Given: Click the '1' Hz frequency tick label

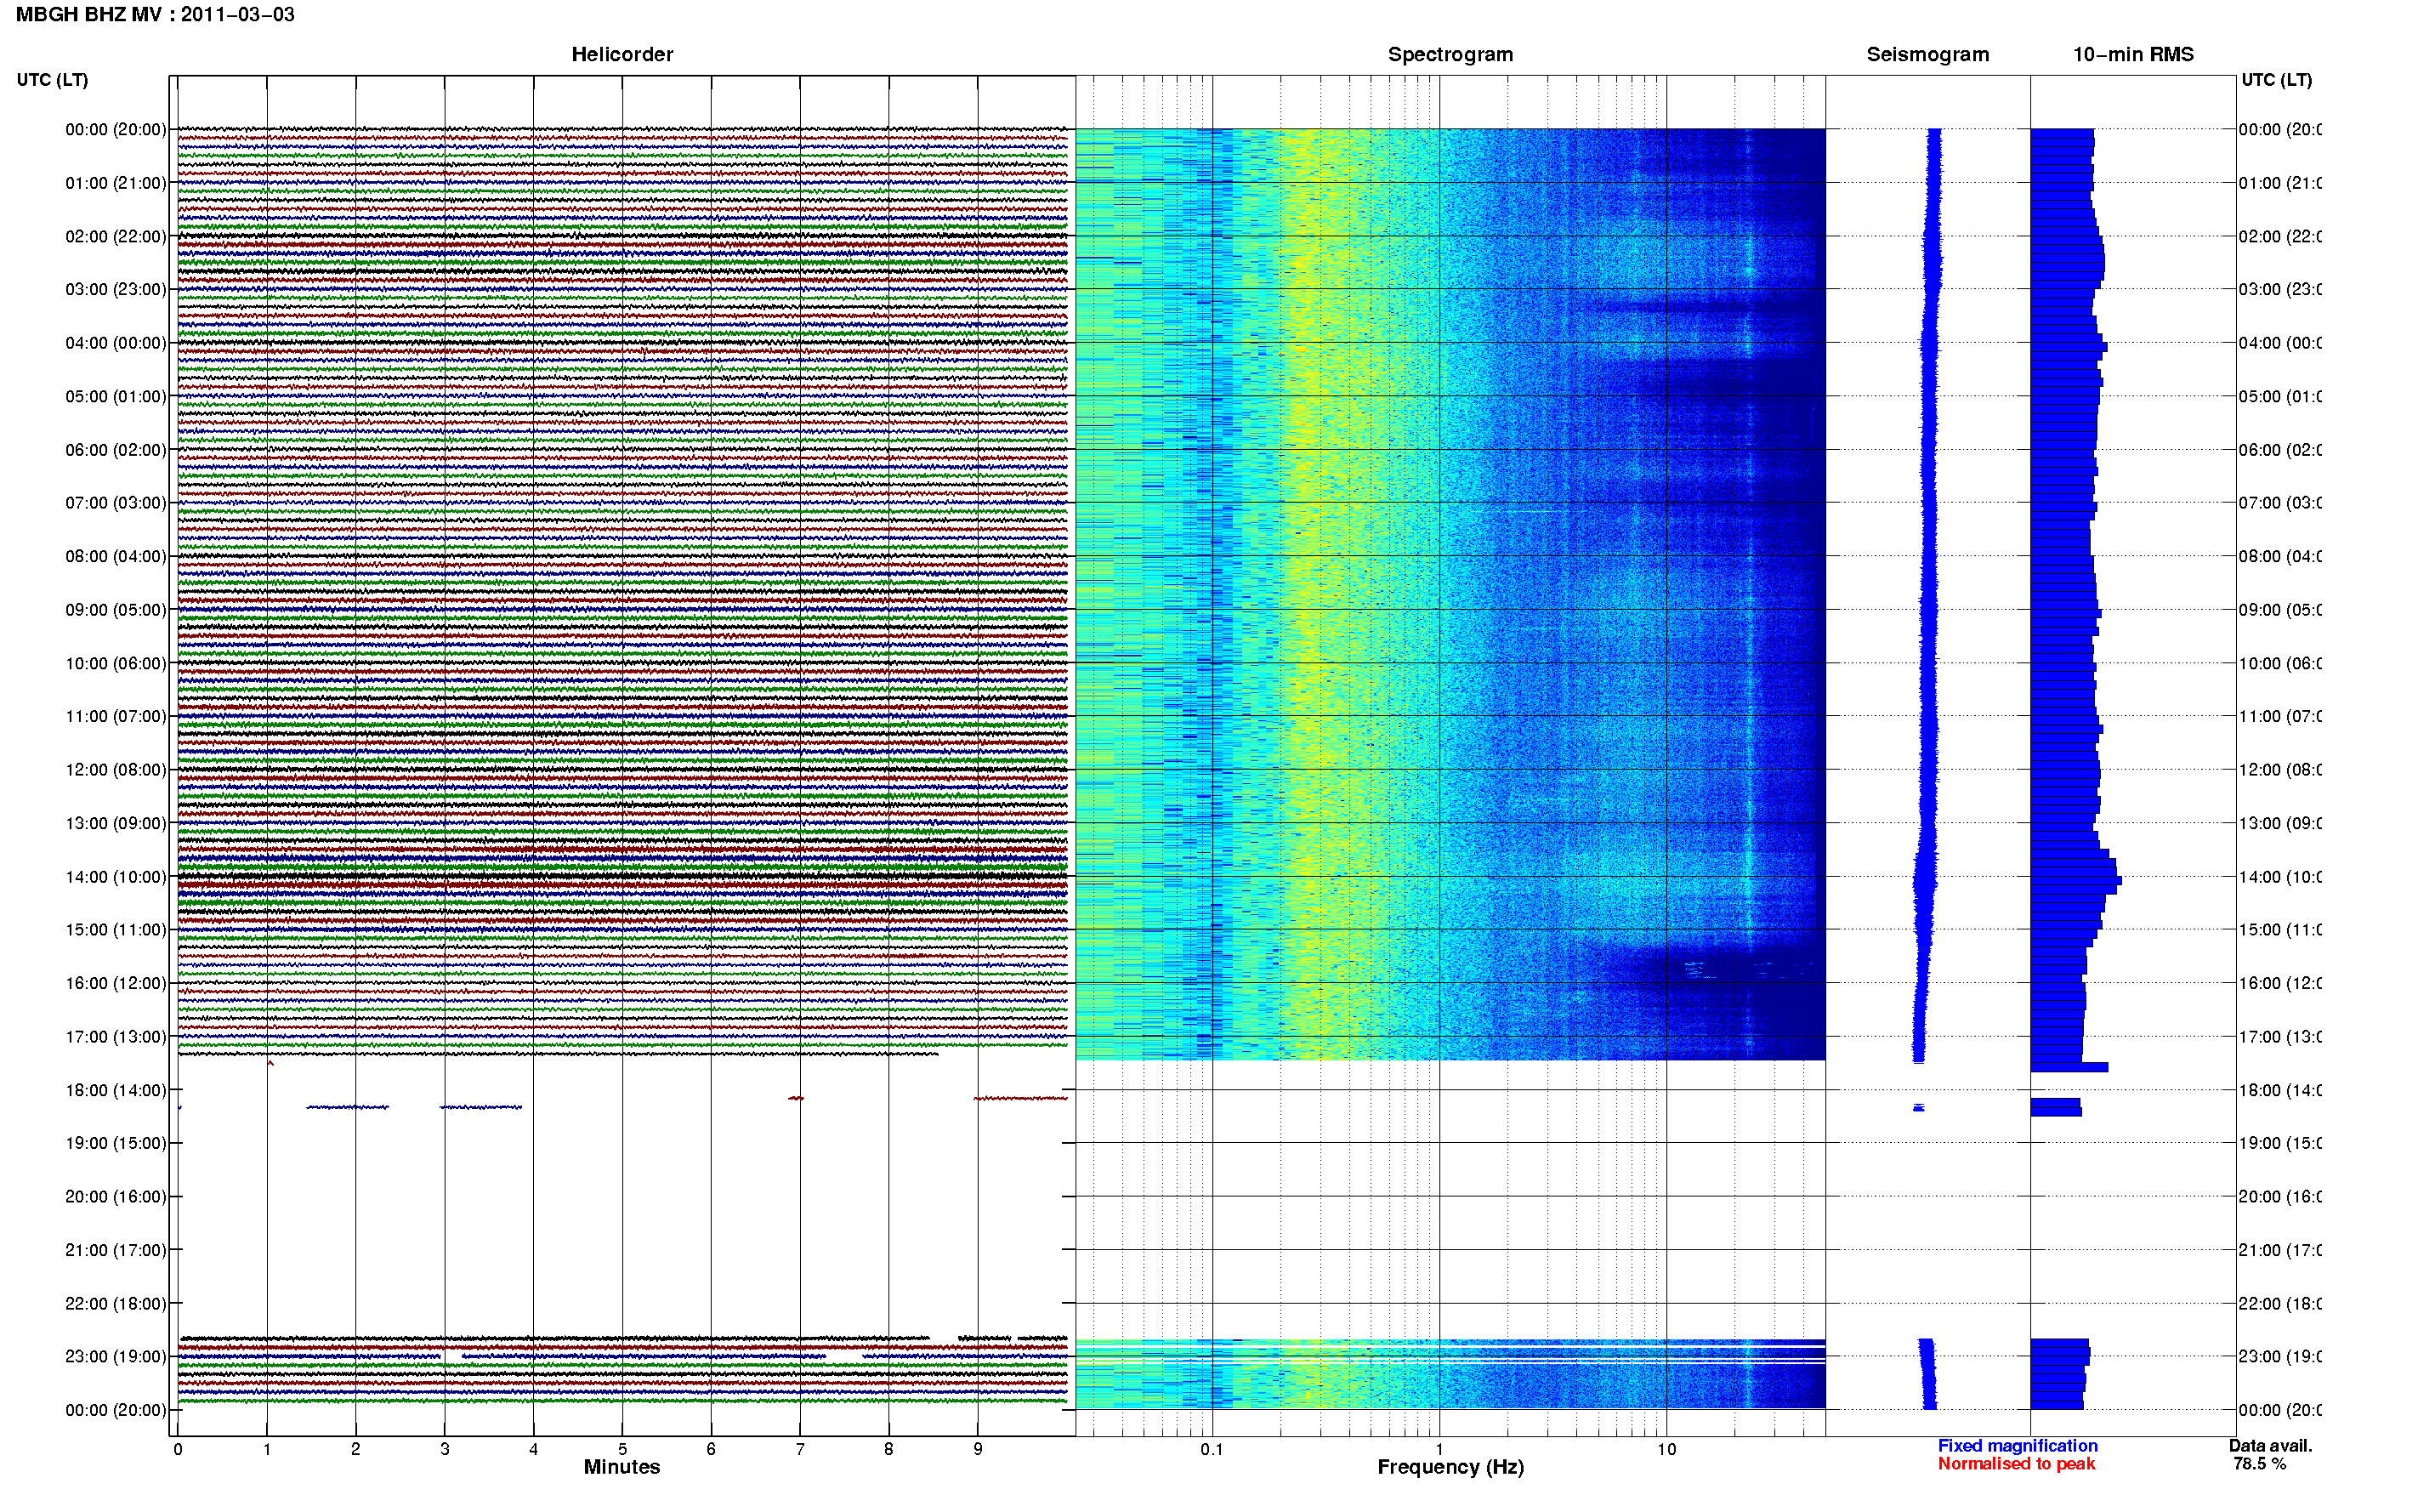Looking at the screenshot, I should point(1439,1450).
